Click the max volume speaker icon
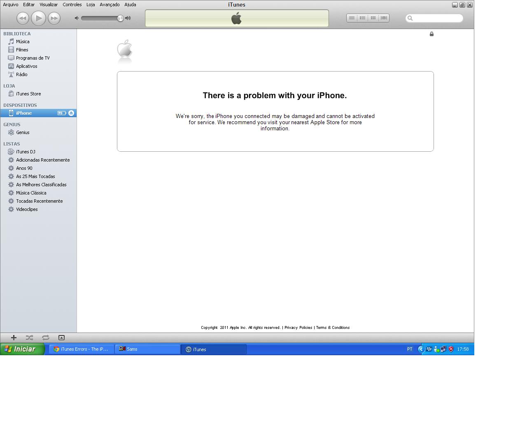 tap(128, 18)
